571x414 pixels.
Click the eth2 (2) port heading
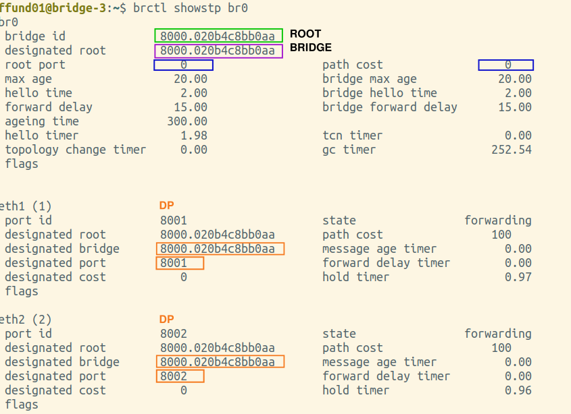pos(25,320)
